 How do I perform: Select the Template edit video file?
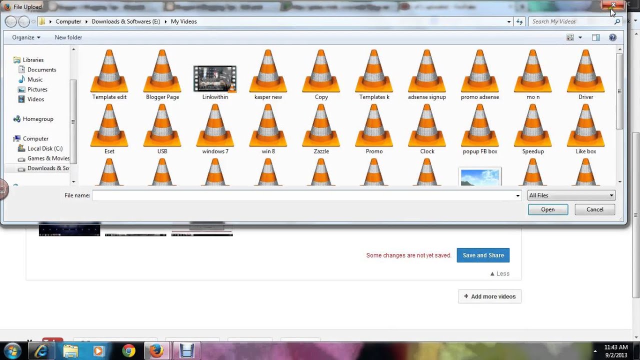[x=109, y=75]
